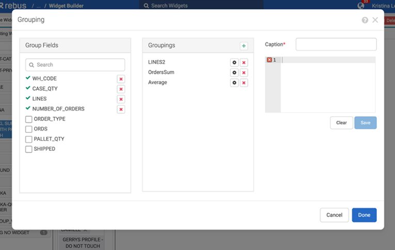395x250 pixels.
Task: Delete the Average grouping
Action: [244, 83]
